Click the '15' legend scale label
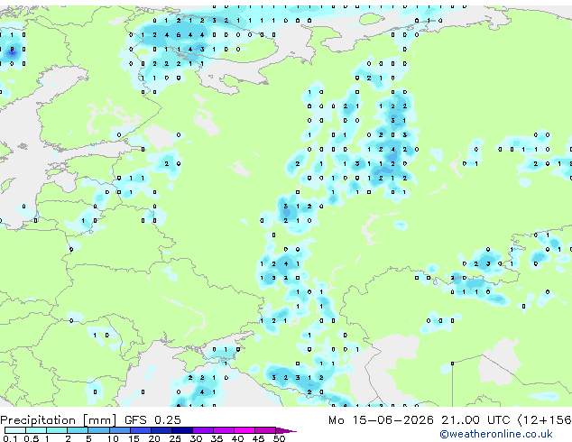The height and width of the screenshot is (442, 572). 134,438
